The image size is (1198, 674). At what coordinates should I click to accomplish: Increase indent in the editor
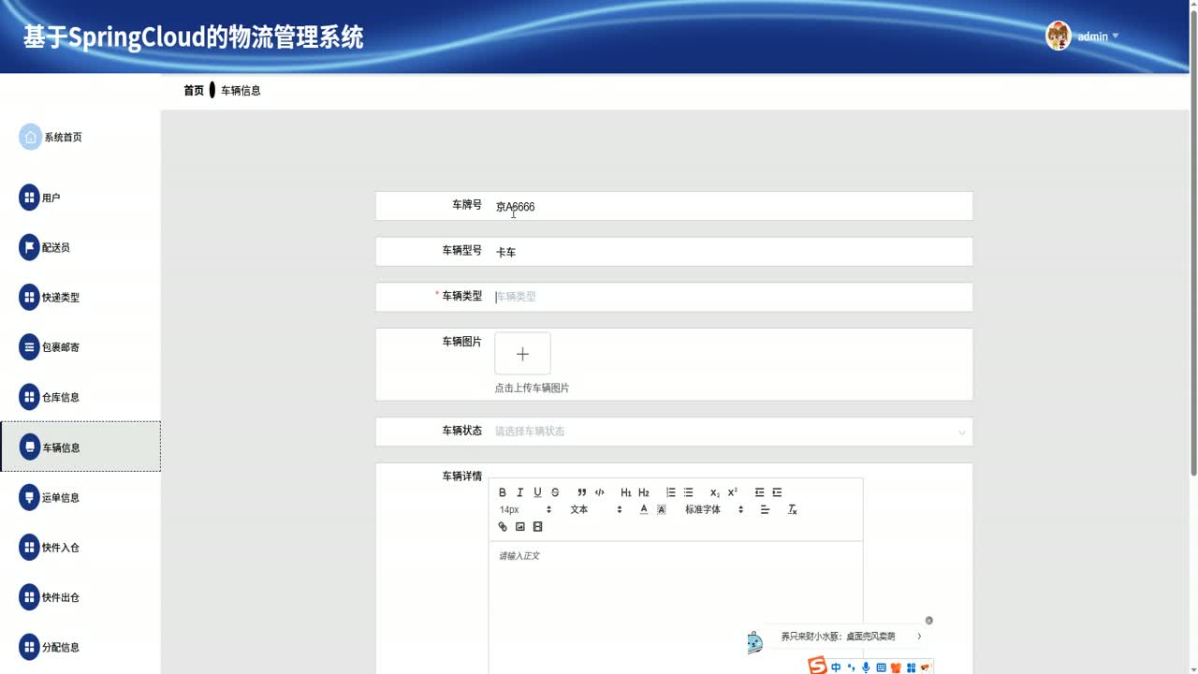coord(777,492)
